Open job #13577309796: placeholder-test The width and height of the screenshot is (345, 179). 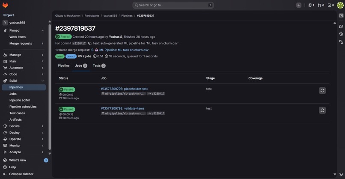pyautogui.click(x=124, y=89)
